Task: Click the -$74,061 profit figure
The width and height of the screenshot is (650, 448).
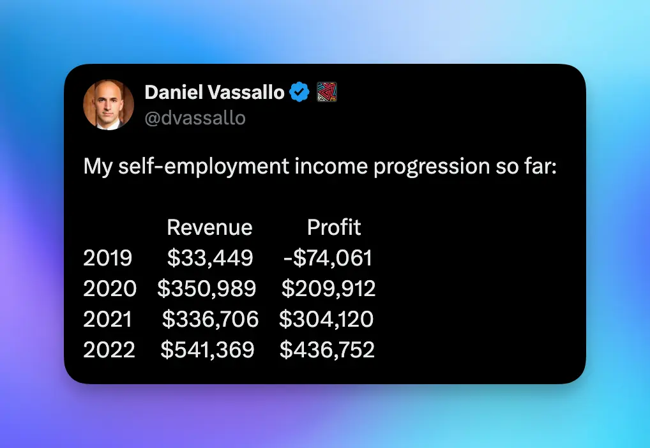Action: click(x=328, y=258)
